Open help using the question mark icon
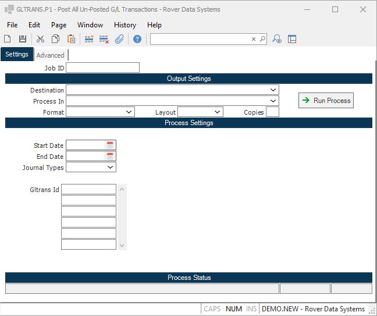The height and width of the screenshot is (316, 377). [x=137, y=39]
